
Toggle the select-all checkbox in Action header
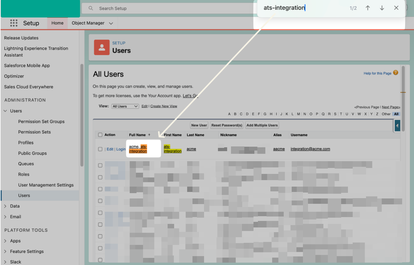[100, 135]
